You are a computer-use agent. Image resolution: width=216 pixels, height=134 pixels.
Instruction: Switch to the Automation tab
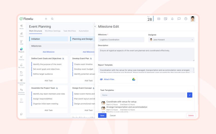coord(84,31)
